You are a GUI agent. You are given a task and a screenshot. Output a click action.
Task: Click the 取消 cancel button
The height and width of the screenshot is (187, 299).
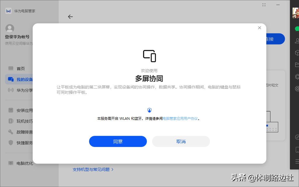[x=181, y=141]
